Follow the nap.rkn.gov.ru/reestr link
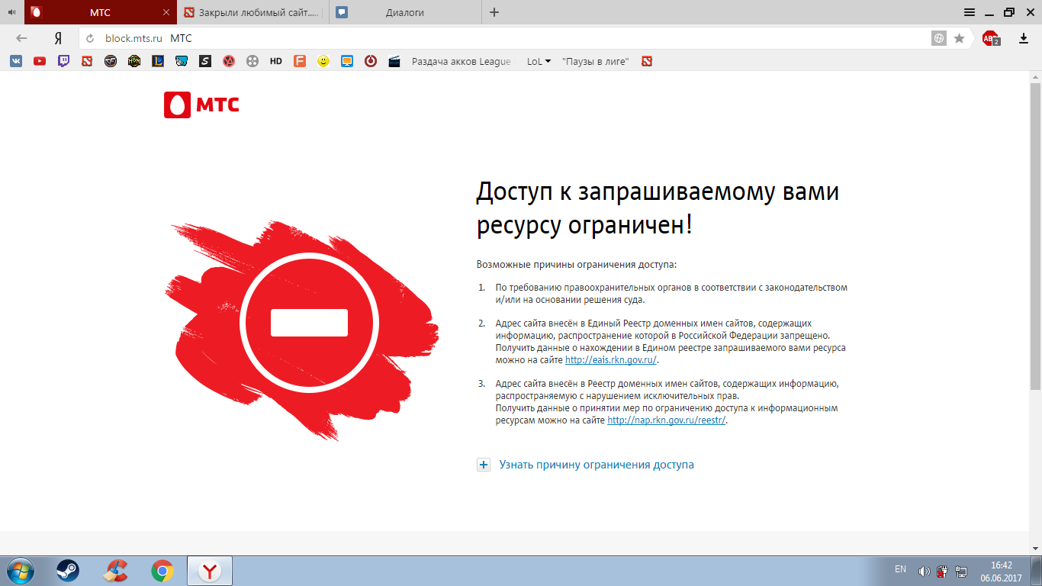 [x=666, y=420]
